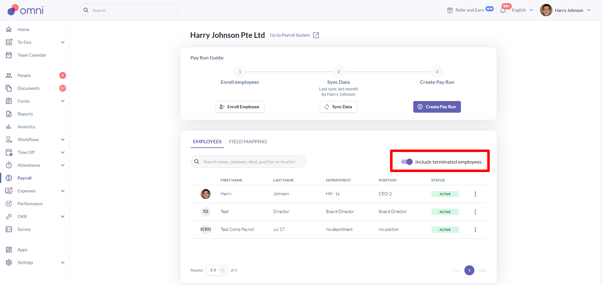
Task: Click the Team Calendar icon
Action: click(x=9, y=55)
